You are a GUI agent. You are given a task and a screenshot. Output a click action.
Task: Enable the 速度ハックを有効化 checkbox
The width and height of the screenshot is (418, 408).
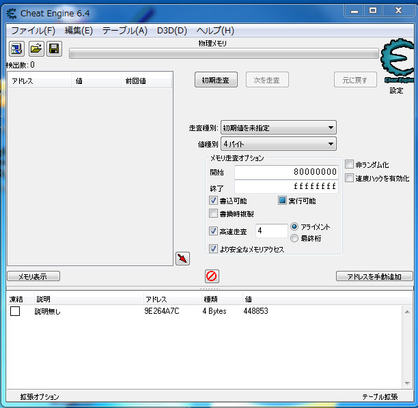[349, 178]
